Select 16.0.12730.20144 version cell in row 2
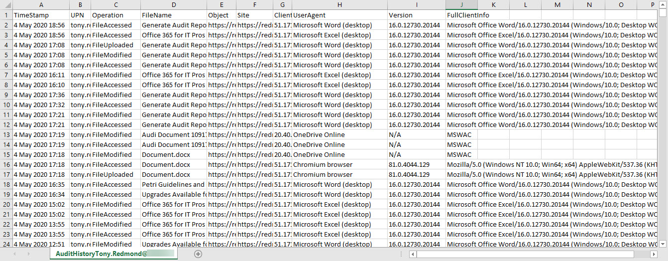The width and height of the screenshot is (668, 261). tap(416, 25)
